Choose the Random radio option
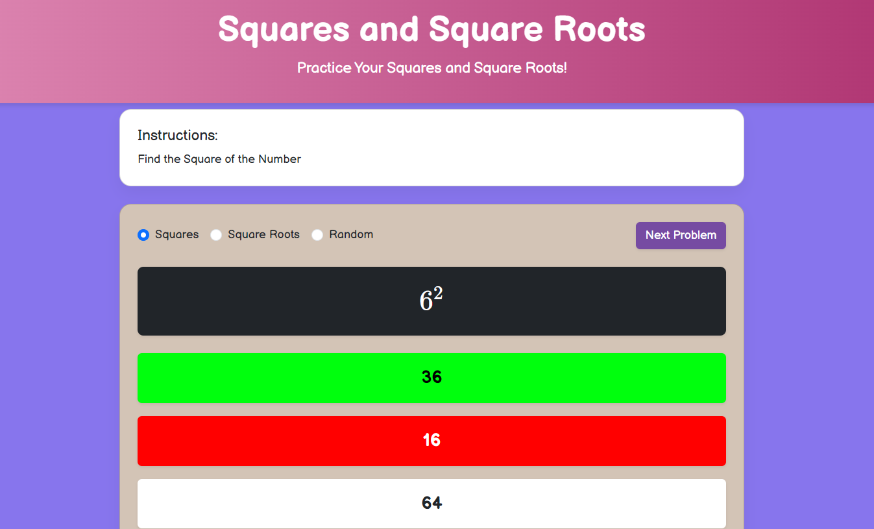Image resolution: width=874 pixels, height=529 pixels. 317,235
